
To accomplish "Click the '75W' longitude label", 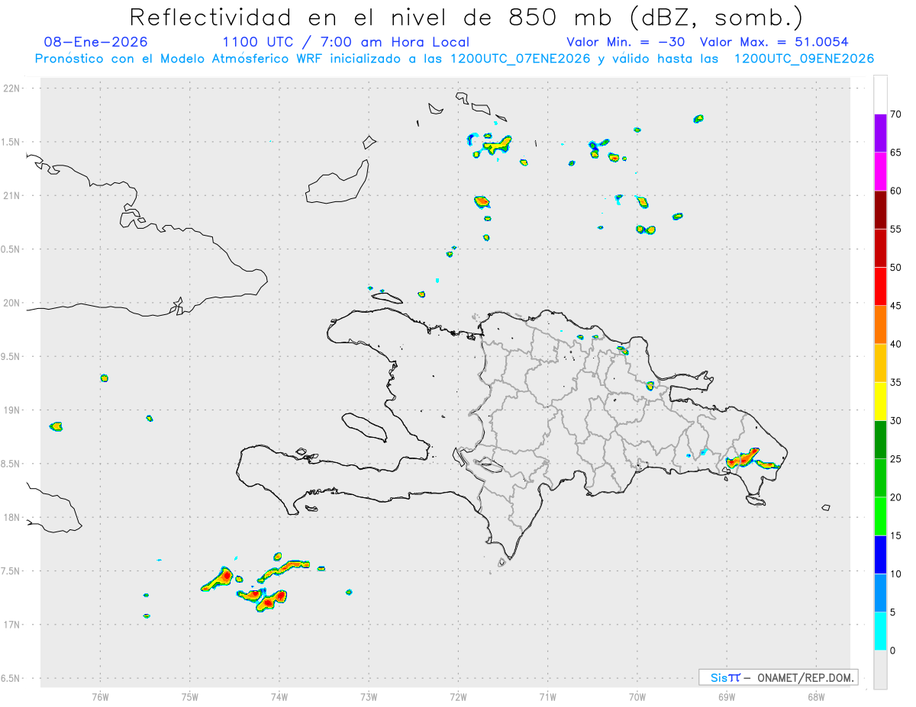I will [x=189, y=696].
